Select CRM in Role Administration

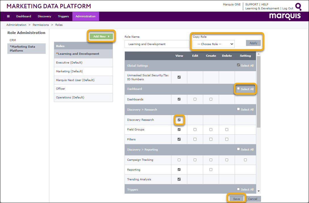click(13, 40)
